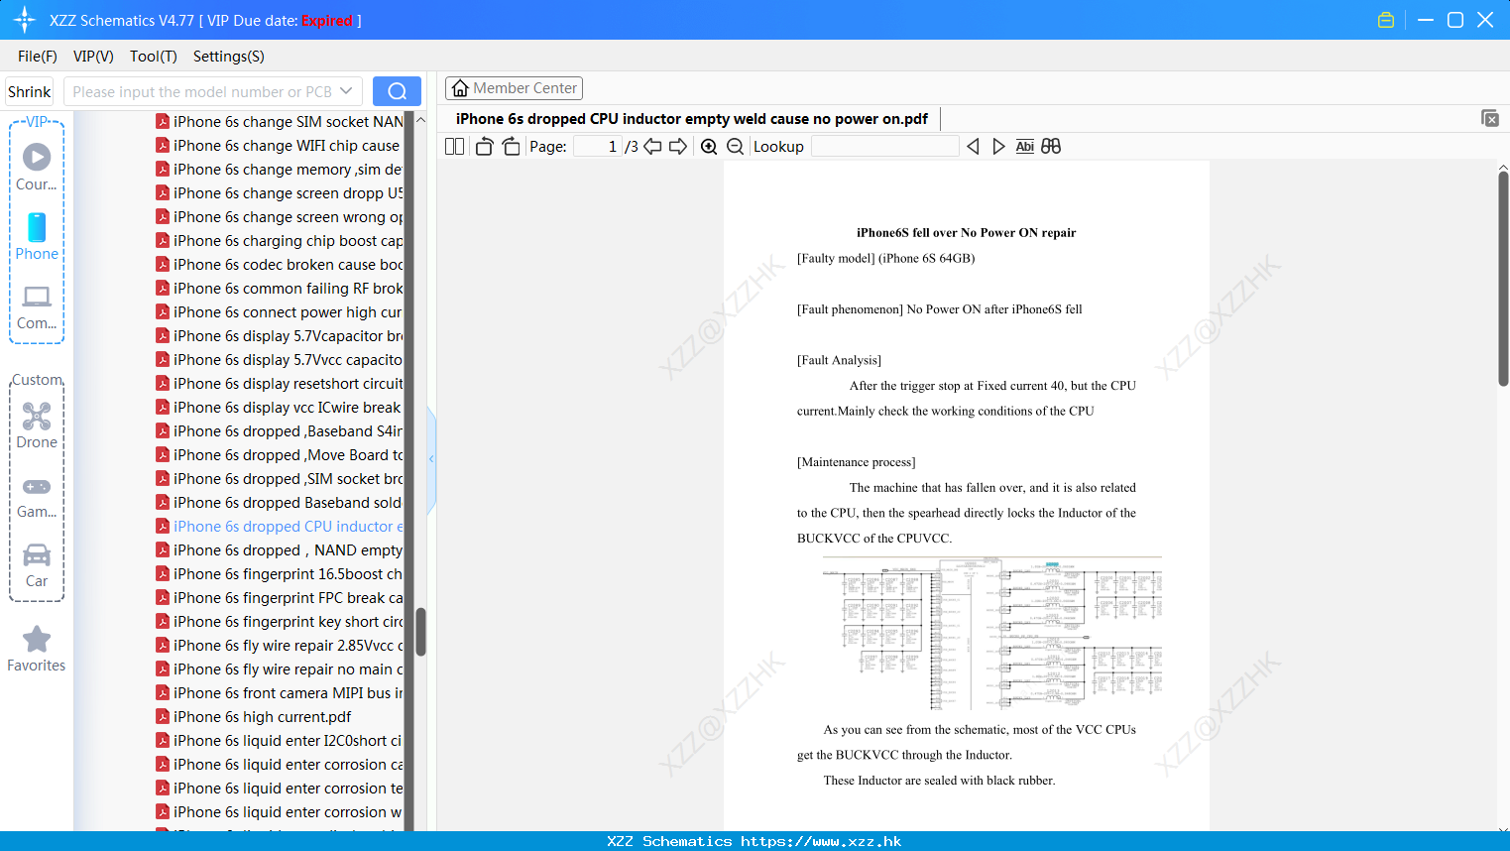
Task: Open iPhone 6s charging chip boost cap file
Action: 280,241
